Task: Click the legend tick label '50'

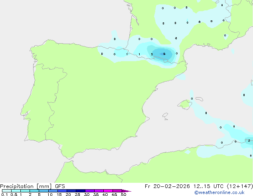Action: tap(123, 194)
